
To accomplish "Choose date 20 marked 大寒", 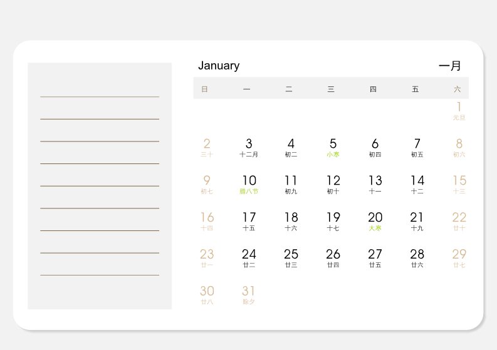I will pos(375,222).
